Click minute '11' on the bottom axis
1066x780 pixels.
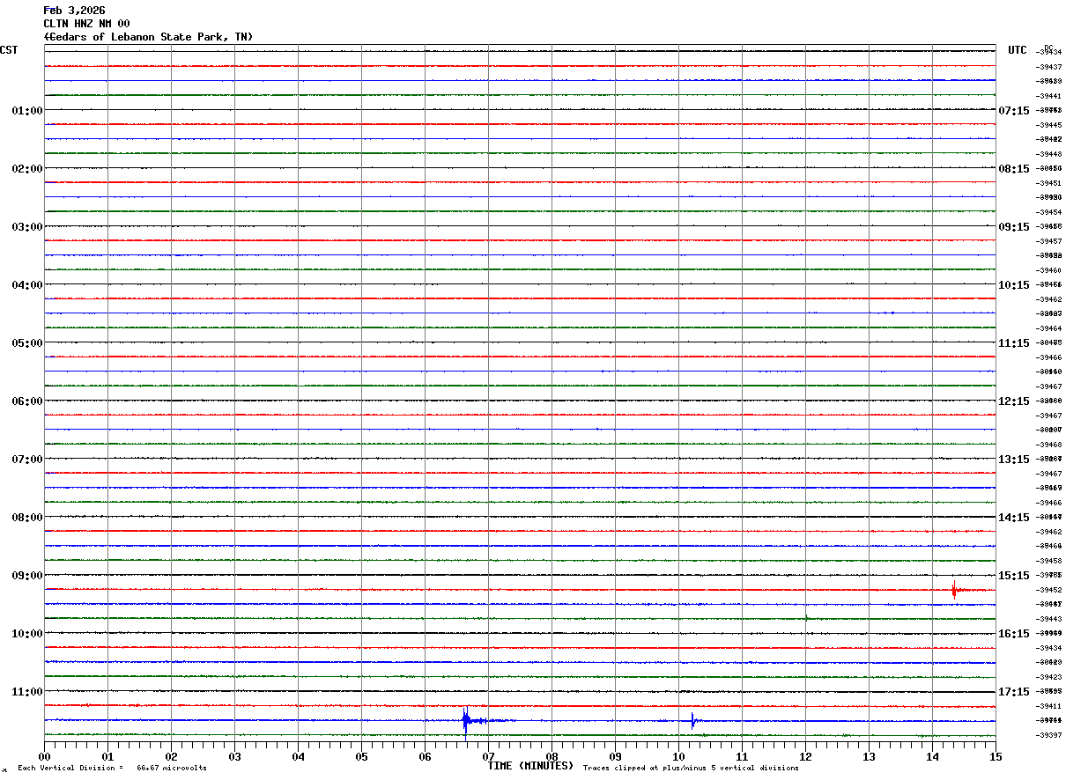tap(743, 756)
